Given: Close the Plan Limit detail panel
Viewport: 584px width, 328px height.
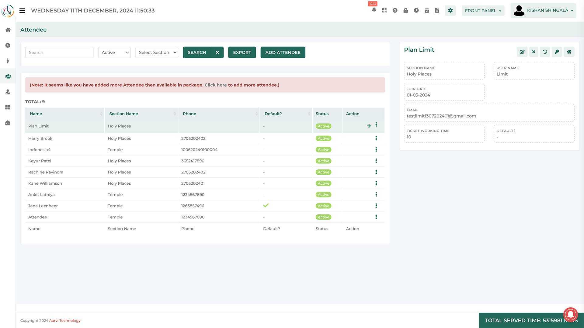Looking at the screenshot, I should (534, 52).
